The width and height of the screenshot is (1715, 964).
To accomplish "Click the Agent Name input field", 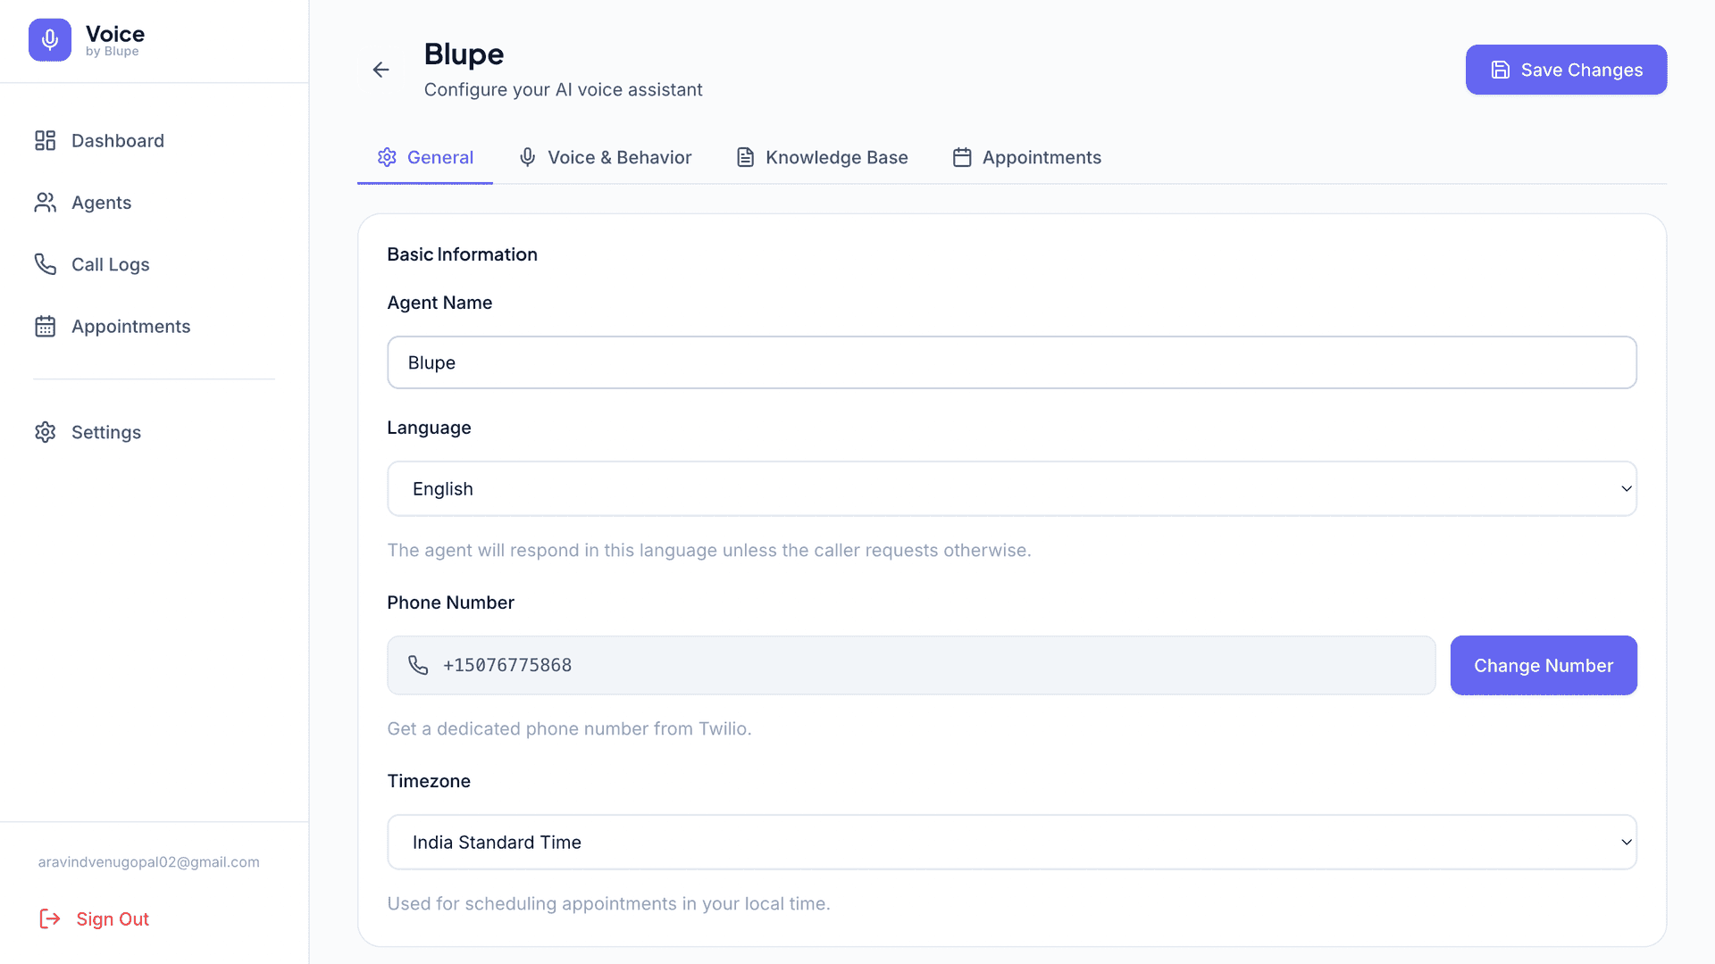I will click(1011, 362).
